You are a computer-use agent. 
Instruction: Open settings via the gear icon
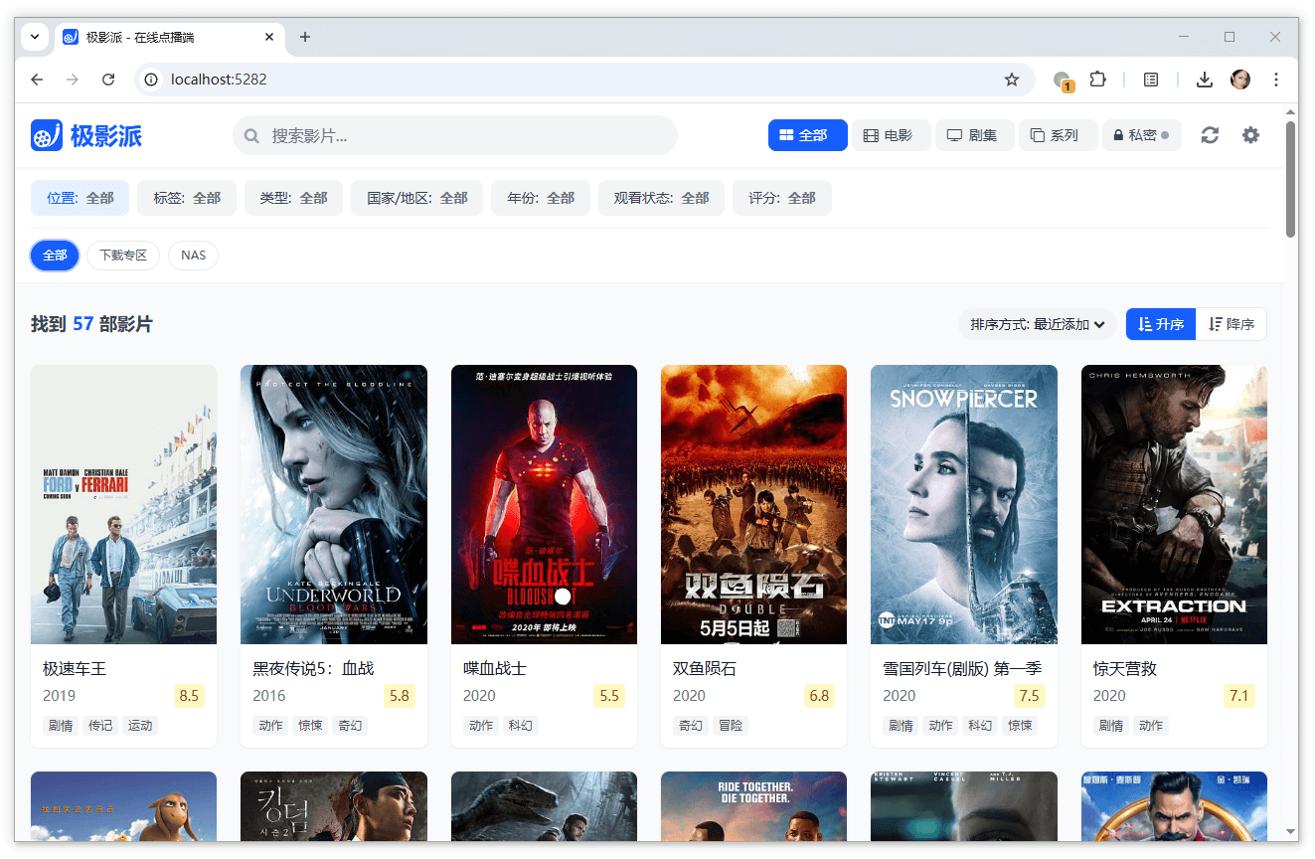coord(1250,135)
